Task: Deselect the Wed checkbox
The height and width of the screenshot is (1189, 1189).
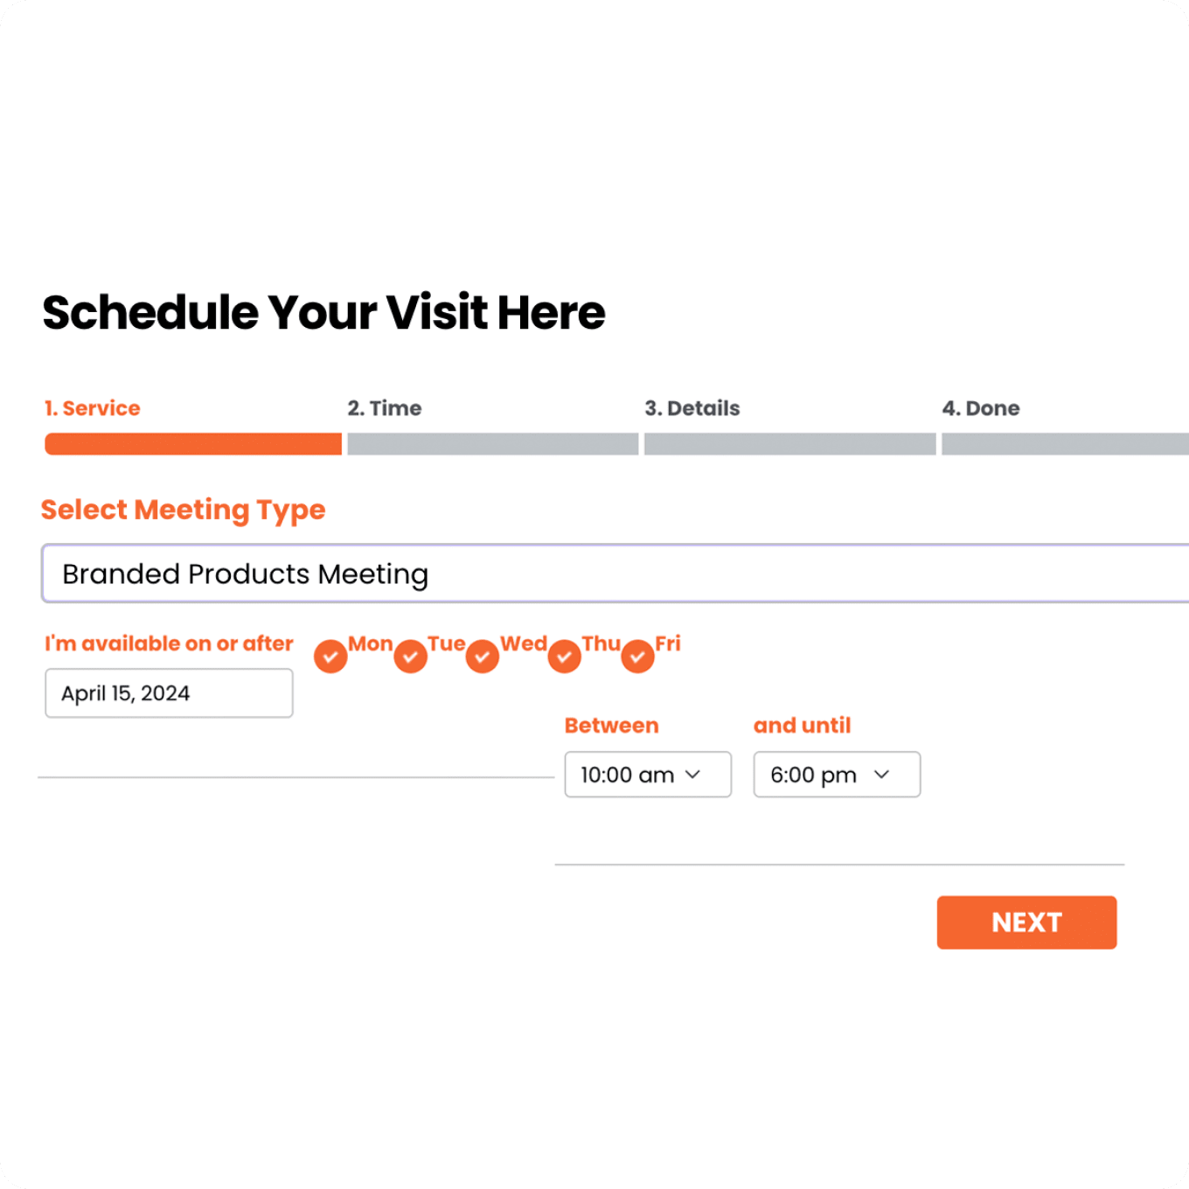Action: point(482,656)
